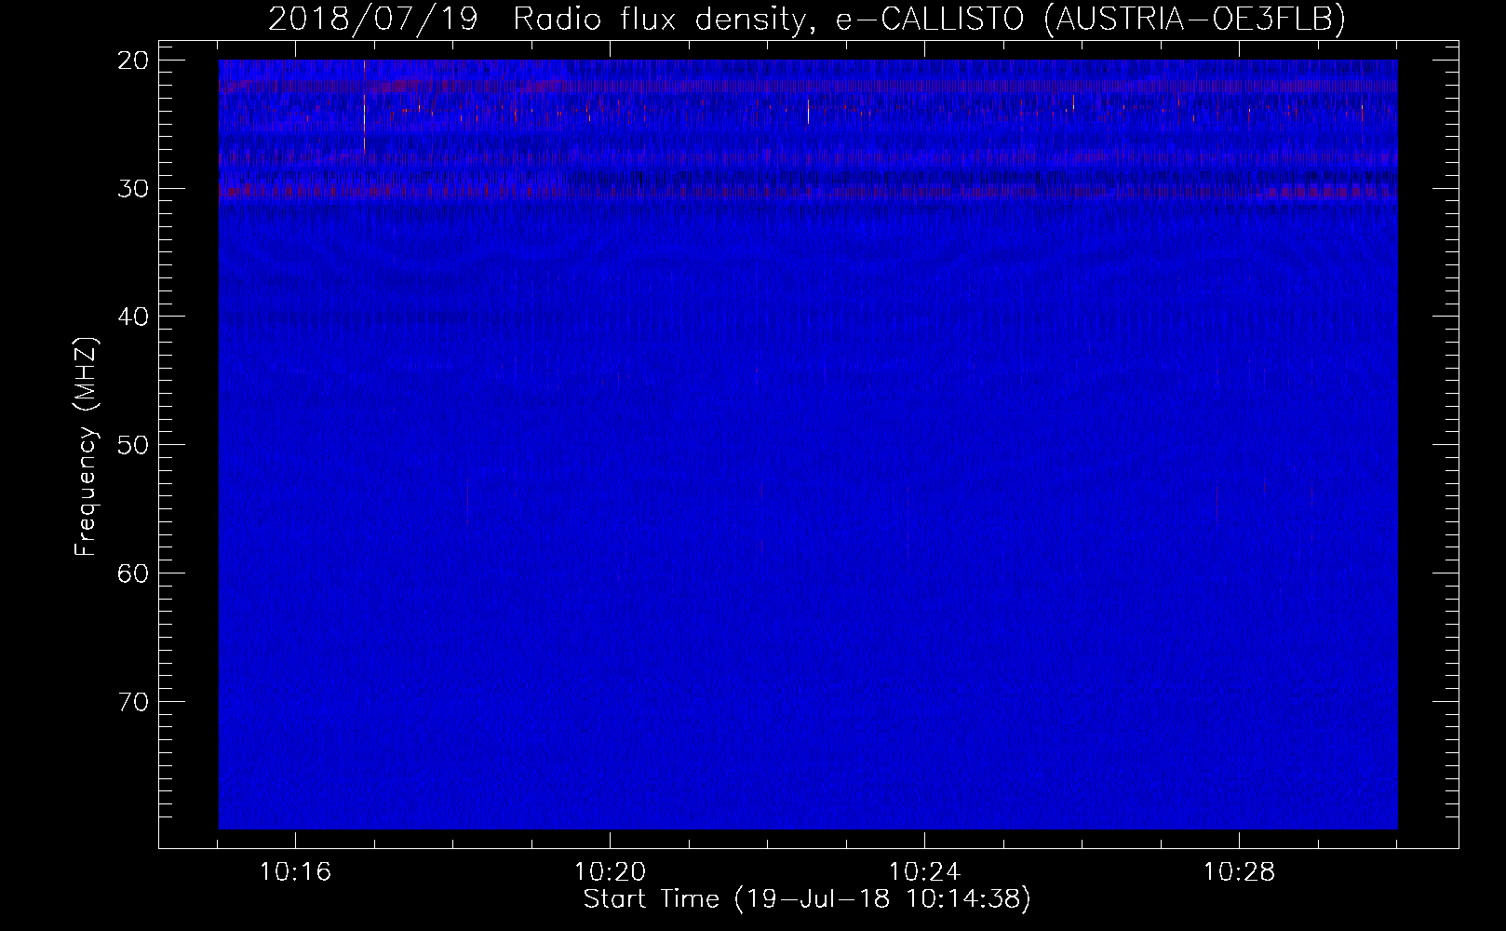Click the plot title "Radio flux density, e-CALLISTO (AUSTRIA-OE3FLB)"
This screenshot has height=931, width=1506.
pyautogui.click(x=929, y=19)
